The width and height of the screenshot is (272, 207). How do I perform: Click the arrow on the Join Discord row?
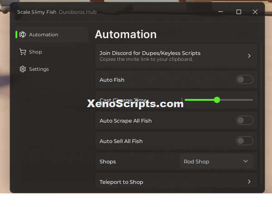pos(249,56)
